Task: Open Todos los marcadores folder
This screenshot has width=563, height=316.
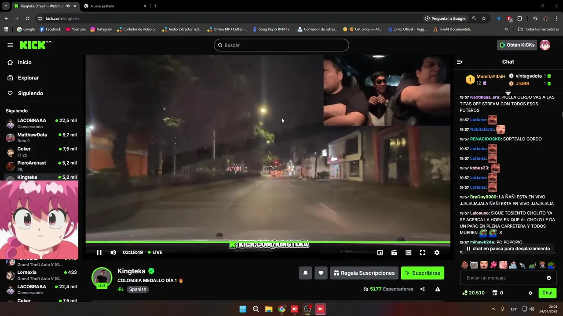Action: (538, 29)
